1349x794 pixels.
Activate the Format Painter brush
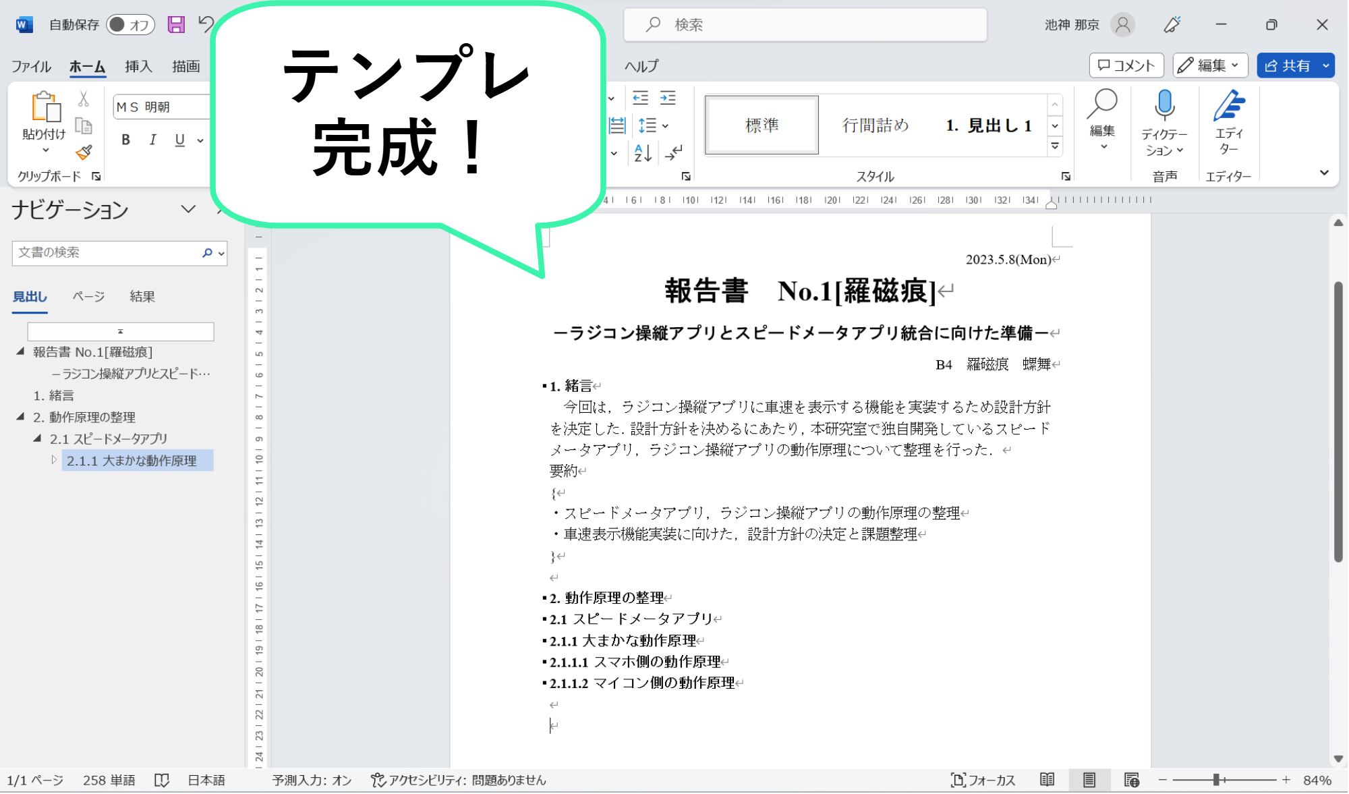point(84,153)
